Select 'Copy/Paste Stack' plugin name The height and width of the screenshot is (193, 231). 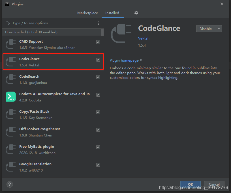(x=34, y=112)
